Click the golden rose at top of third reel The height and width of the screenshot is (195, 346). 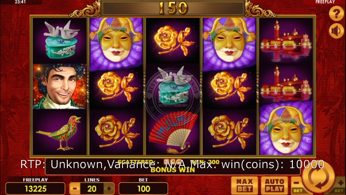(173, 41)
